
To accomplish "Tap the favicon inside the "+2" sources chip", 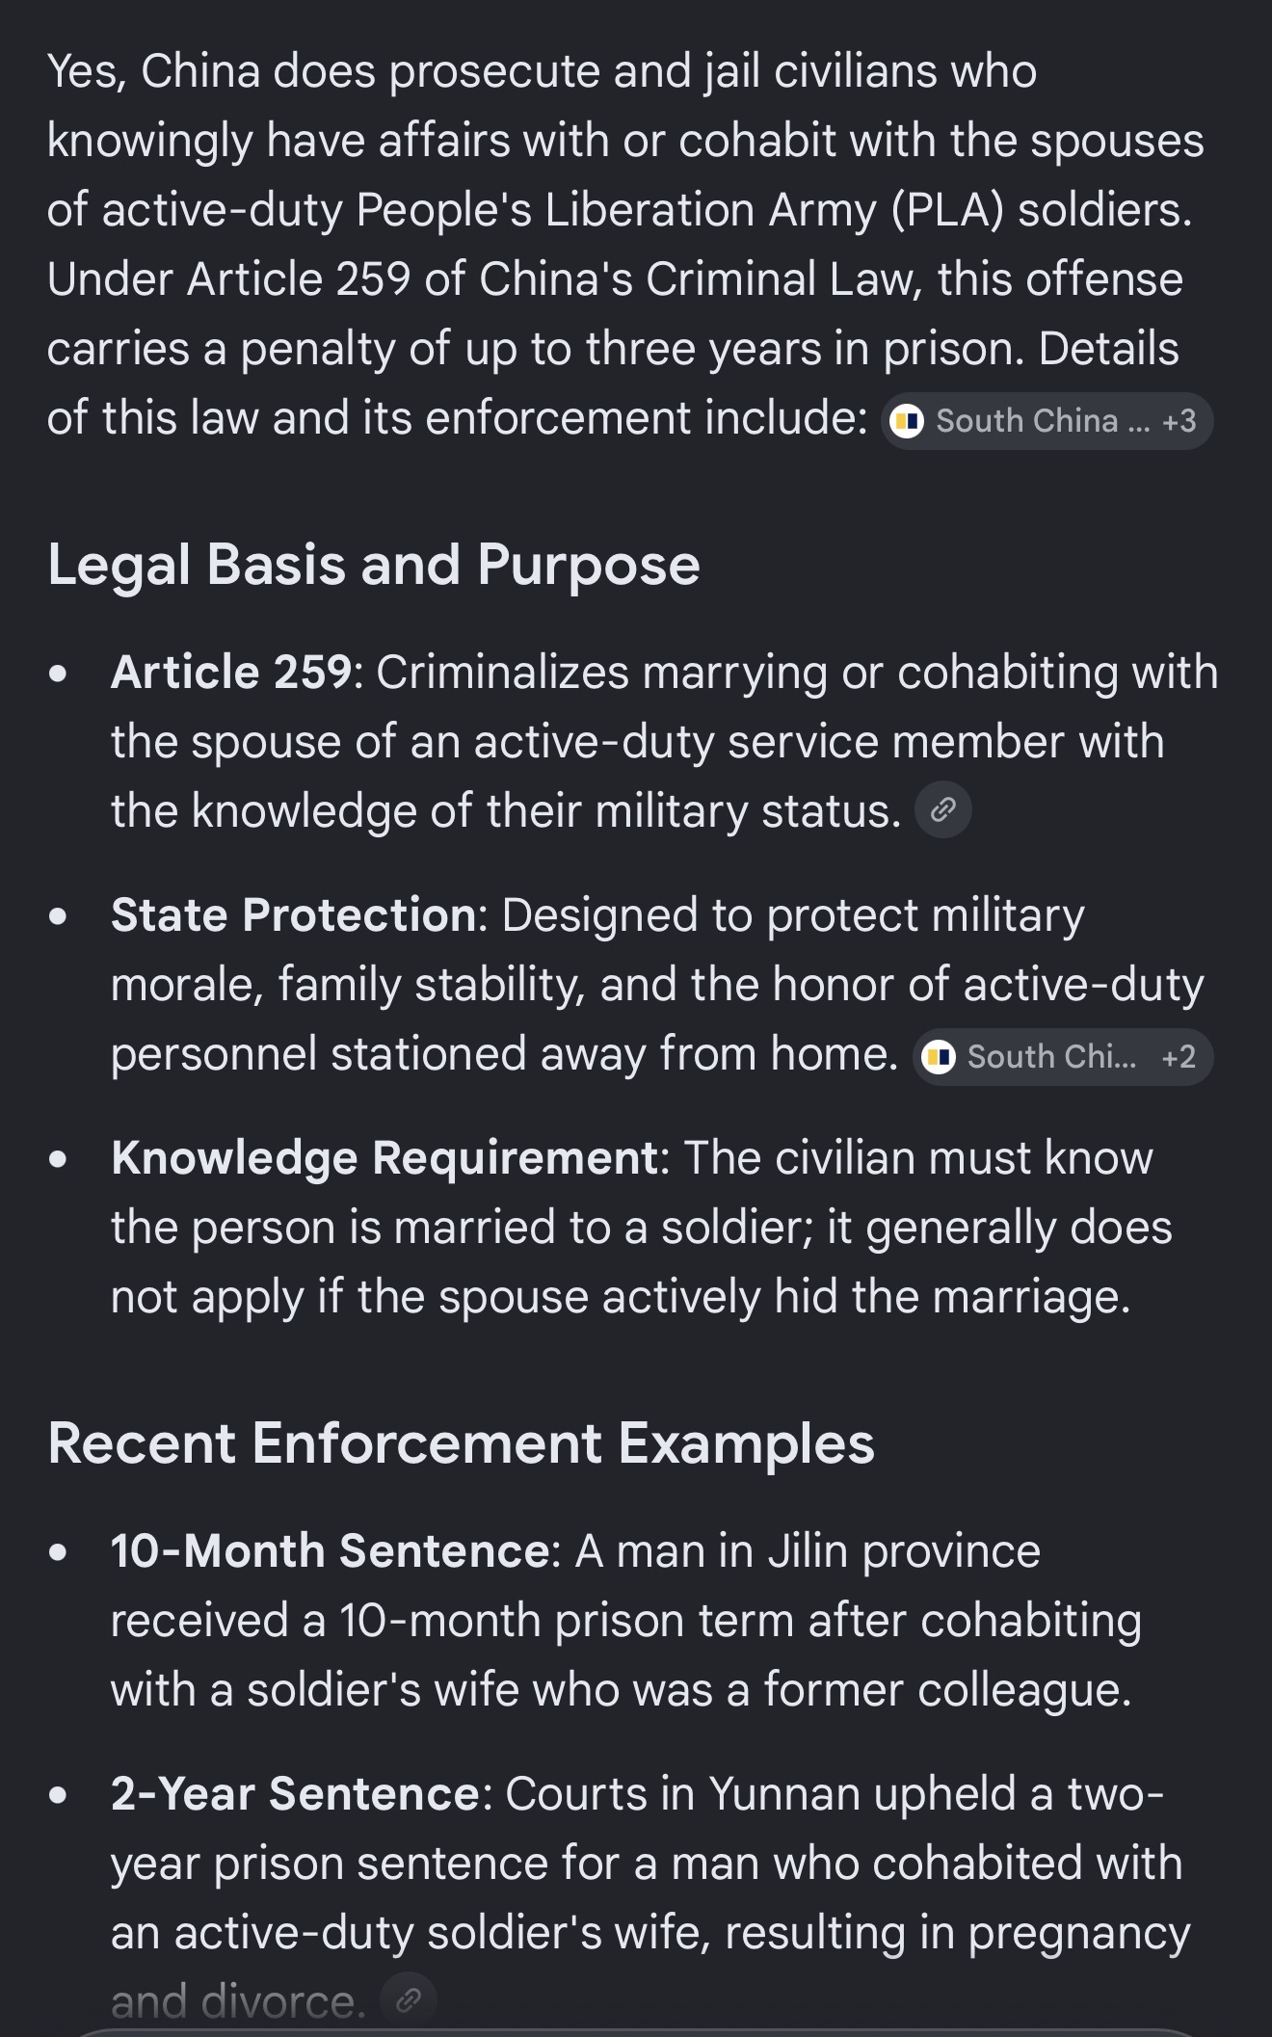I will [x=939, y=1057].
